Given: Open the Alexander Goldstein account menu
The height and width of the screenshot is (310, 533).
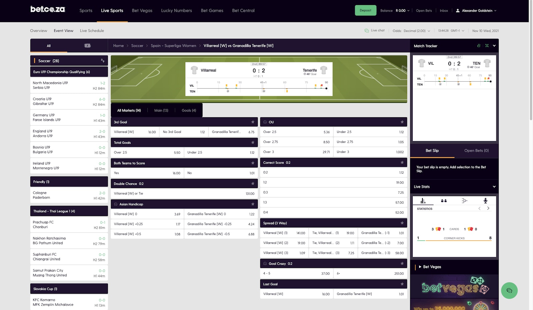Looking at the screenshot, I should (476, 10).
